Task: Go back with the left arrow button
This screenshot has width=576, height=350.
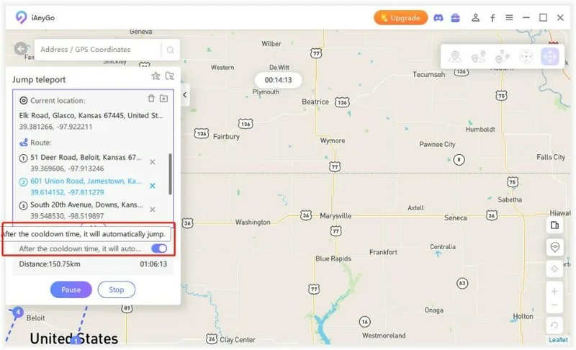Action: (x=21, y=48)
